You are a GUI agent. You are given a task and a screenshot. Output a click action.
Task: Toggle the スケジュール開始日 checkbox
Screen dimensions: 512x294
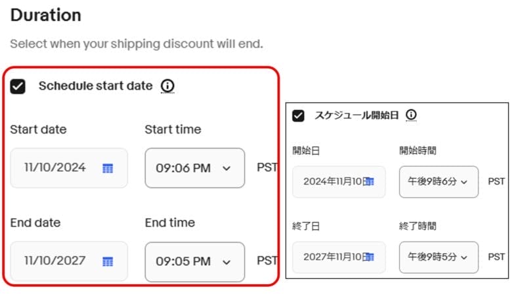coord(299,116)
